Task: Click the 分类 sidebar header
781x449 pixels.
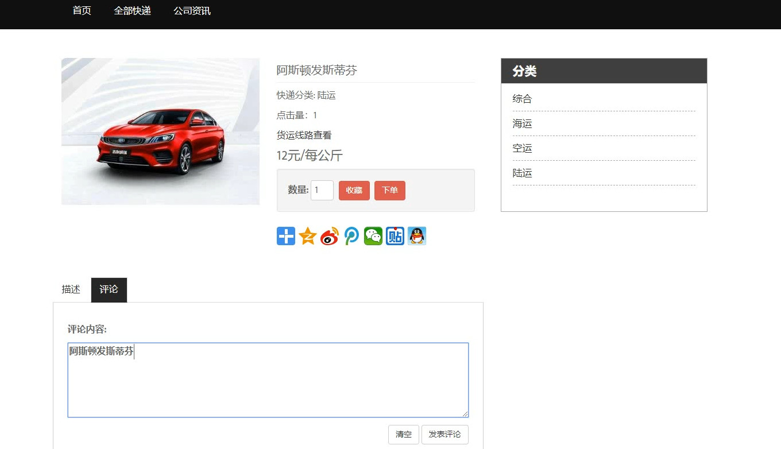Action: [x=604, y=71]
